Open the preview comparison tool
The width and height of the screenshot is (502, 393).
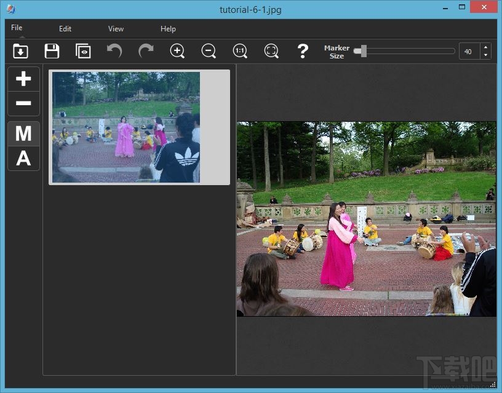pyautogui.click(x=83, y=51)
